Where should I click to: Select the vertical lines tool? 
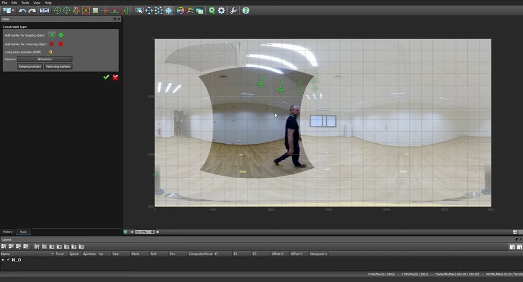click(x=125, y=10)
